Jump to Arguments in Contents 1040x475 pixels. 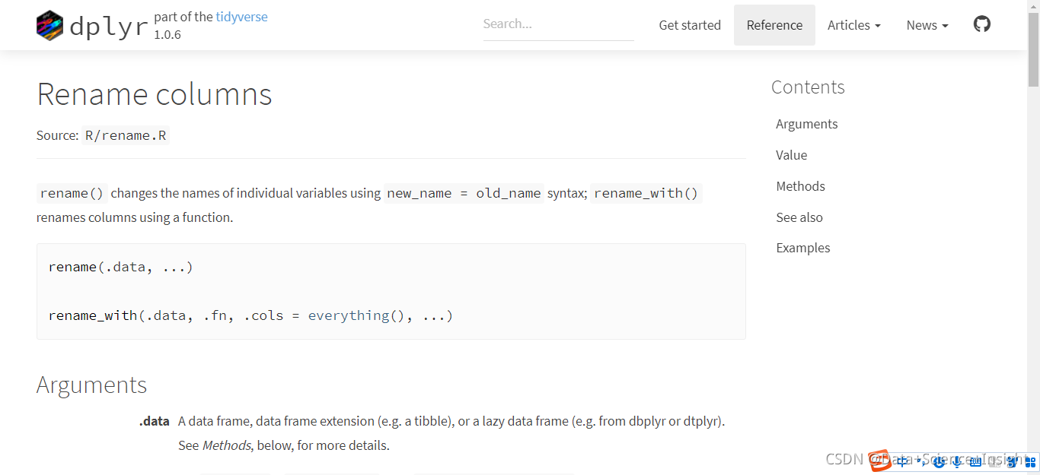tap(806, 124)
